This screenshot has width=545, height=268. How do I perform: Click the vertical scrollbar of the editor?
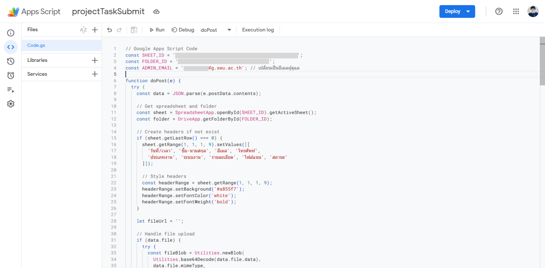pyautogui.click(x=542, y=61)
